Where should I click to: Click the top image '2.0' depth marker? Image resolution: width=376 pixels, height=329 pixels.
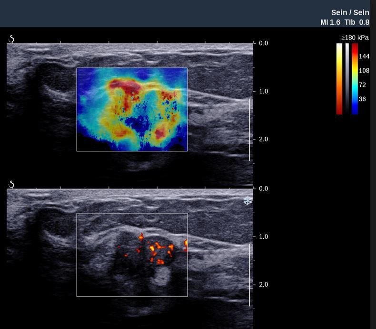click(263, 139)
